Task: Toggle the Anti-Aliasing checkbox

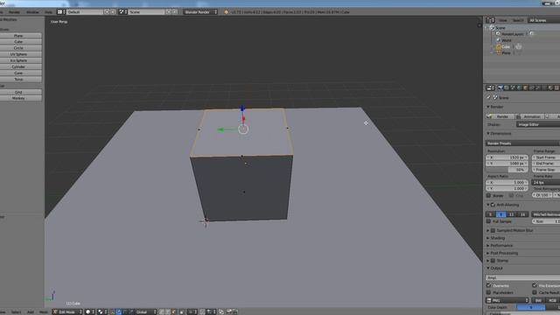Action: [x=493, y=205]
